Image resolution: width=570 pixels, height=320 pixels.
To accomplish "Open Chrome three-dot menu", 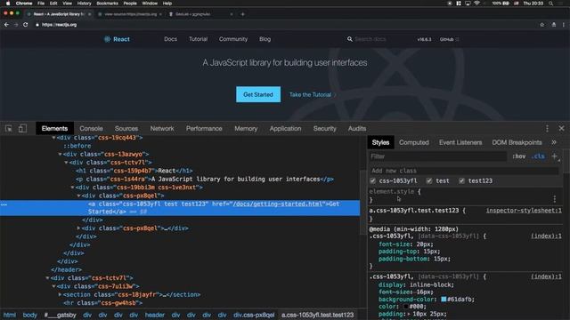I will point(564,25).
